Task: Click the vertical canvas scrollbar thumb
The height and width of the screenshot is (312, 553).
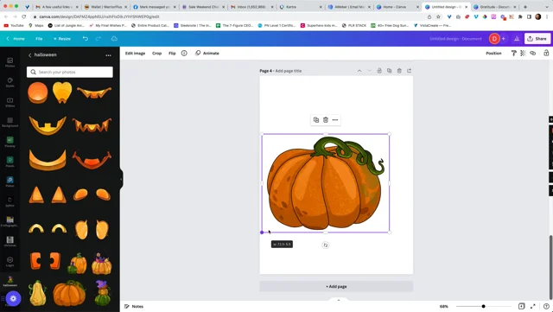Action: (550, 267)
